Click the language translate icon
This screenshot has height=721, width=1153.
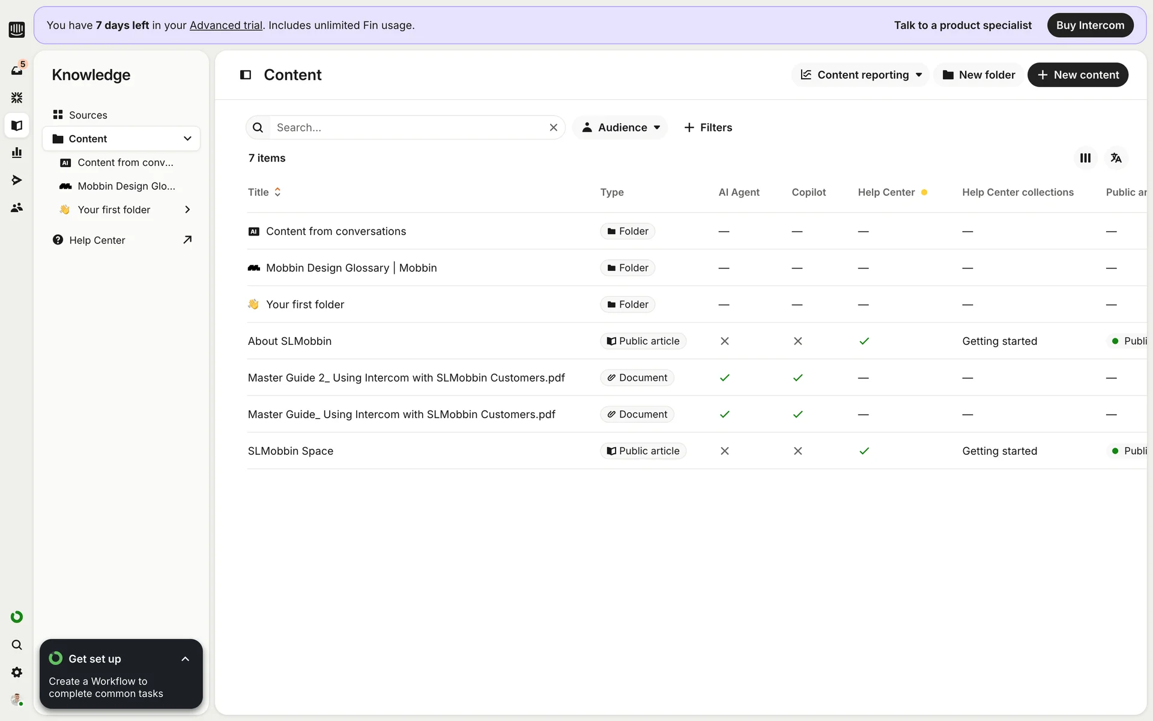click(1116, 158)
